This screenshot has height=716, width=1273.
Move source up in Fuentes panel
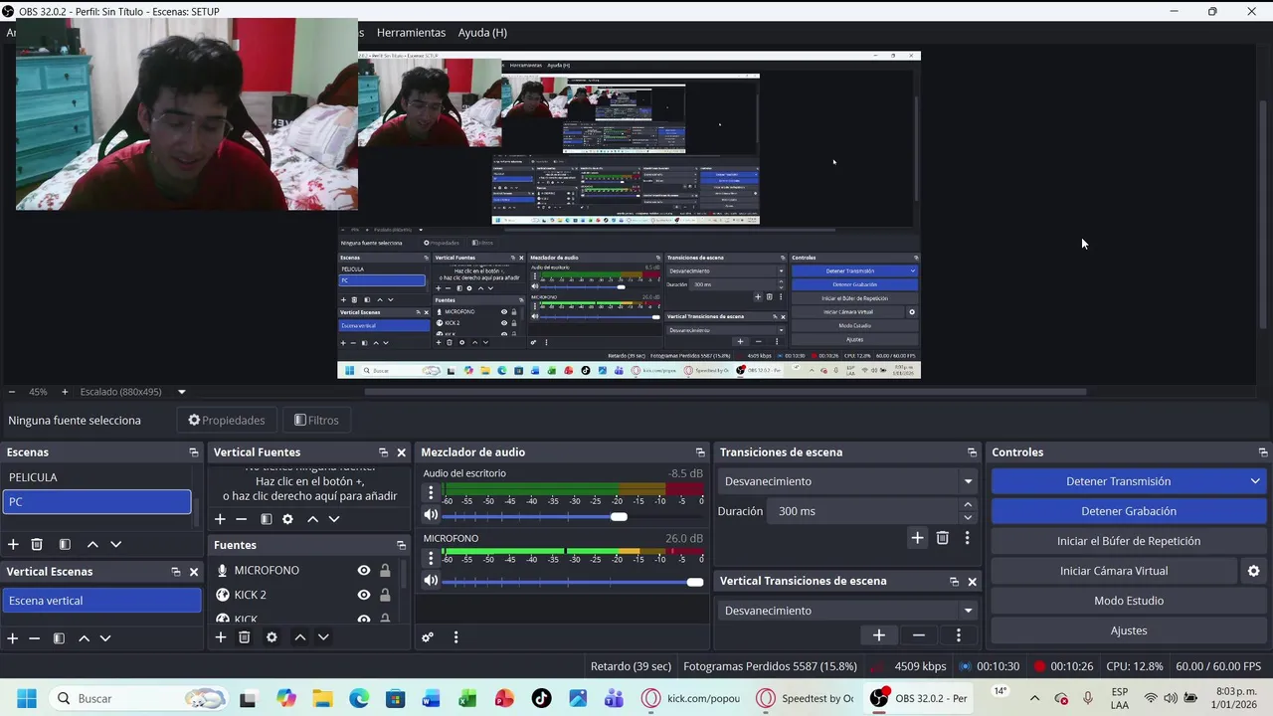[x=299, y=637]
